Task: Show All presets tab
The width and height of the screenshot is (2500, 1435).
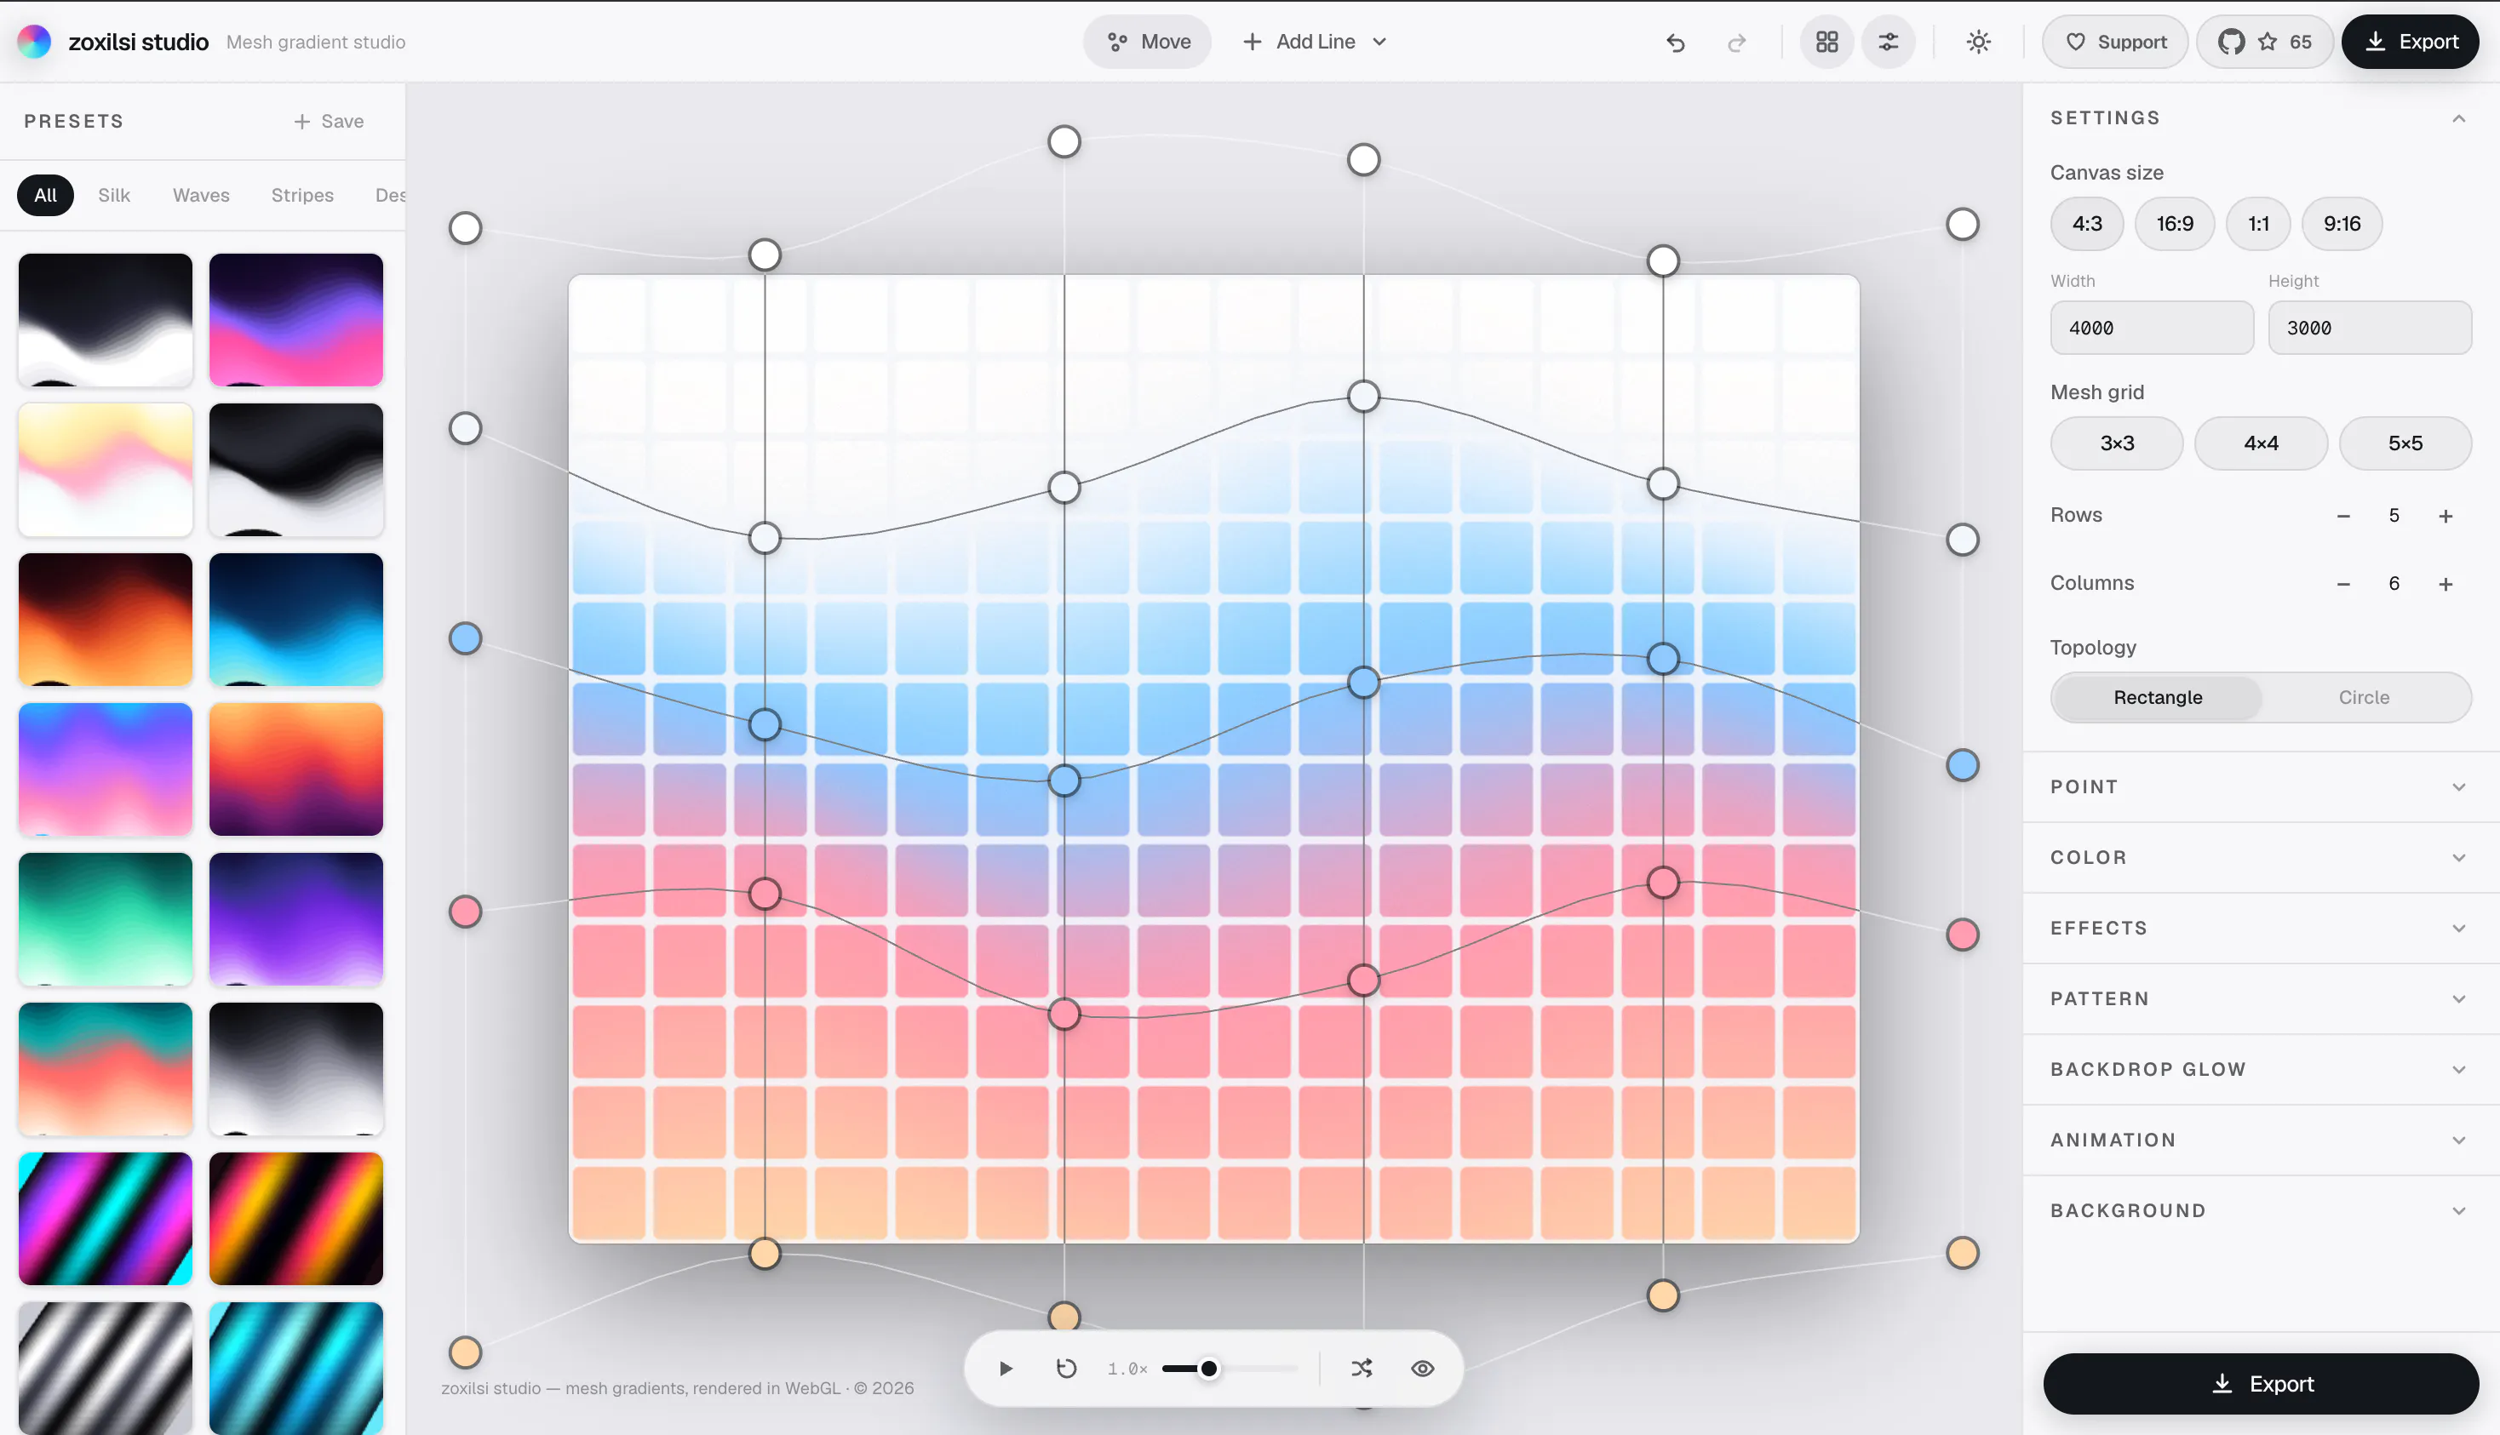Action: pyautogui.click(x=45, y=195)
